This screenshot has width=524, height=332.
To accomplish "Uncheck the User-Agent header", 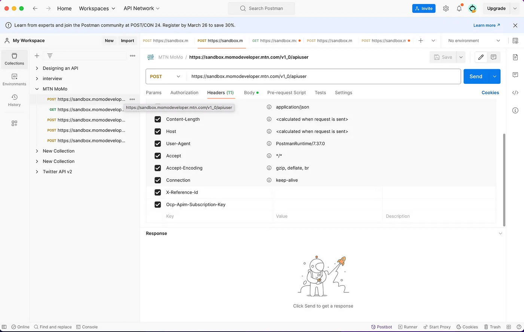I will (158, 144).
